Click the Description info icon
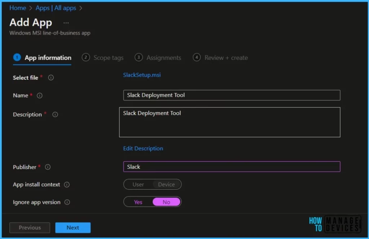This screenshot has width=369, height=239. (x=55, y=114)
